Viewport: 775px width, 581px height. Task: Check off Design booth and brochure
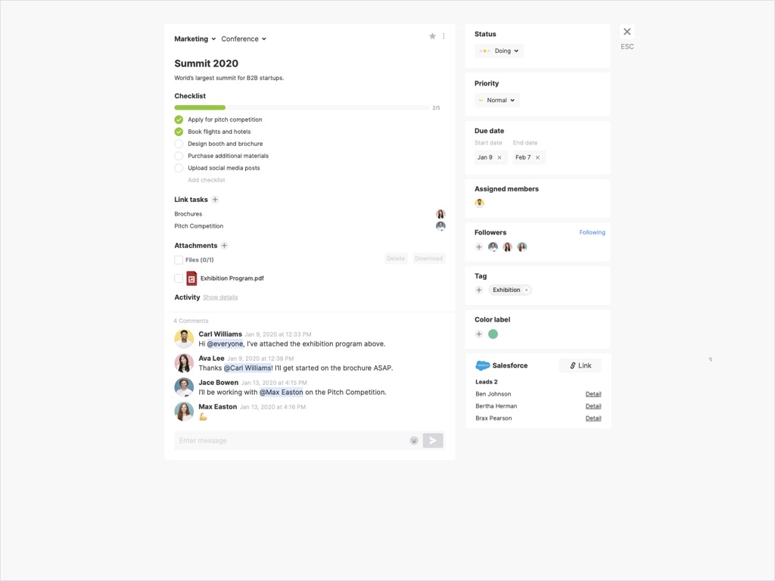click(x=179, y=144)
